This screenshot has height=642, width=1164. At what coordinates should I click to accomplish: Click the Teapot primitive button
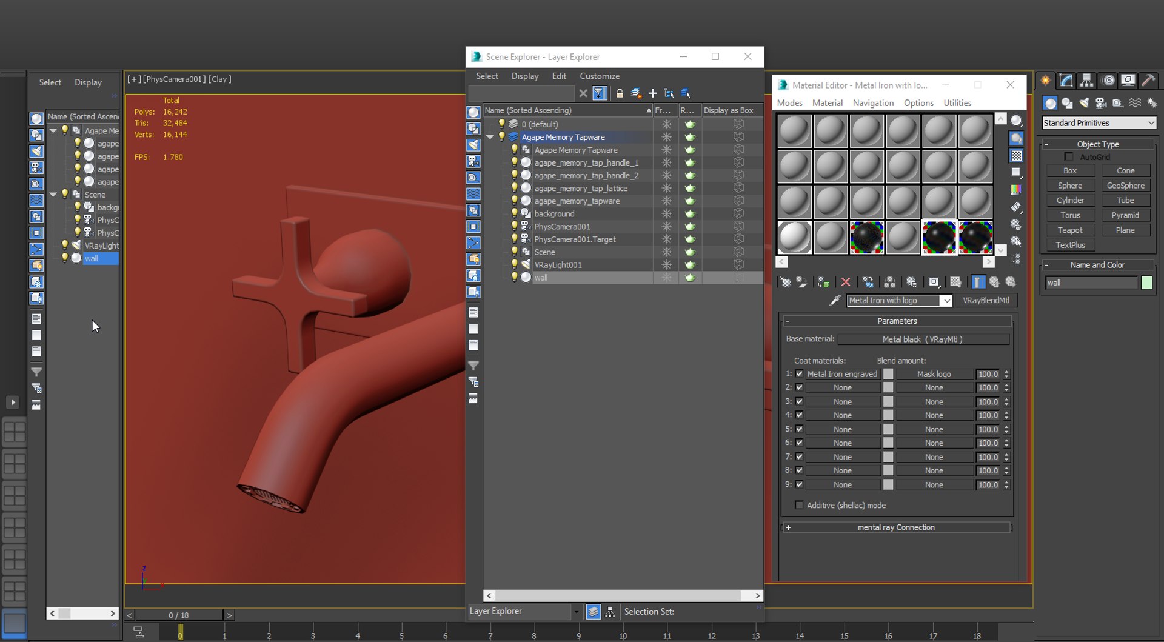pyautogui.click(x=1070, y=230)
